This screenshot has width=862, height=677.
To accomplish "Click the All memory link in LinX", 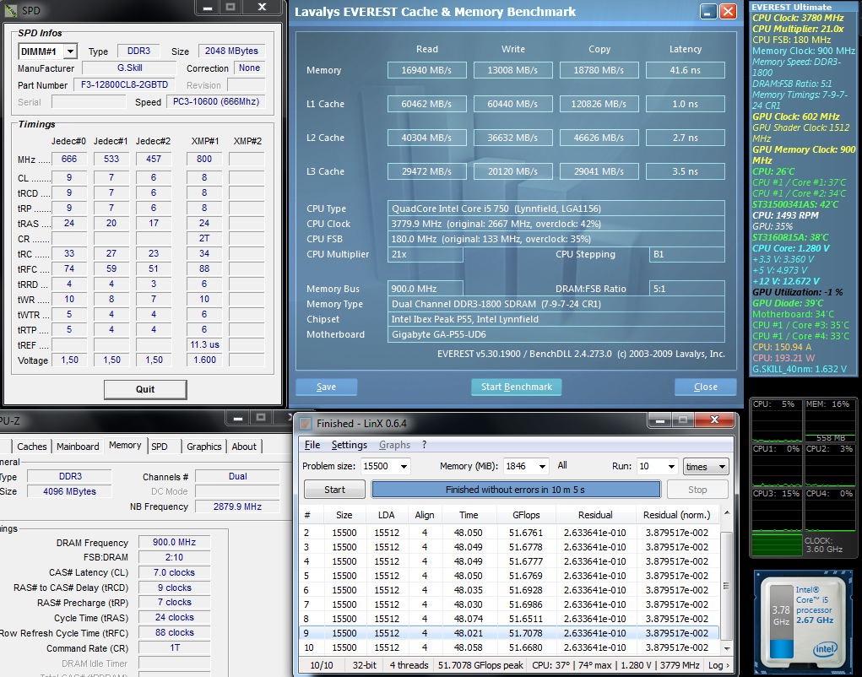I will (x=561, y=465).
